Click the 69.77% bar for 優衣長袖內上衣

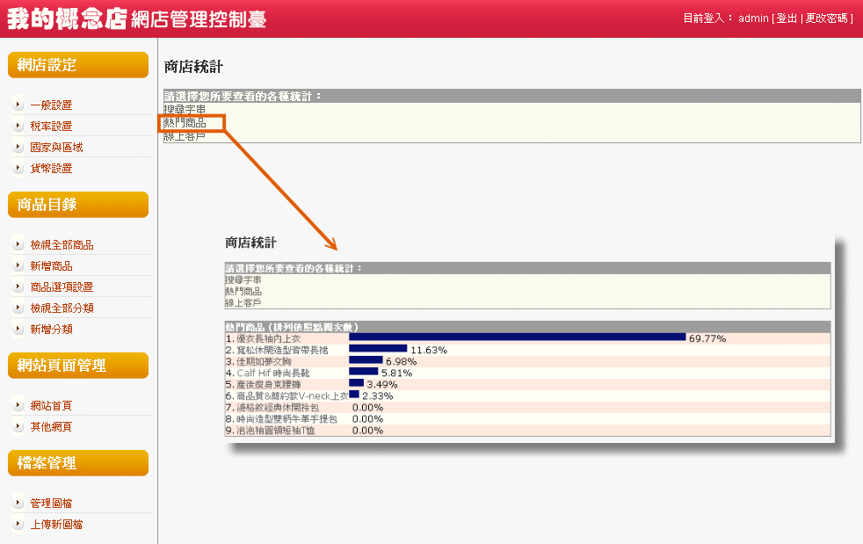click(517, 337)
